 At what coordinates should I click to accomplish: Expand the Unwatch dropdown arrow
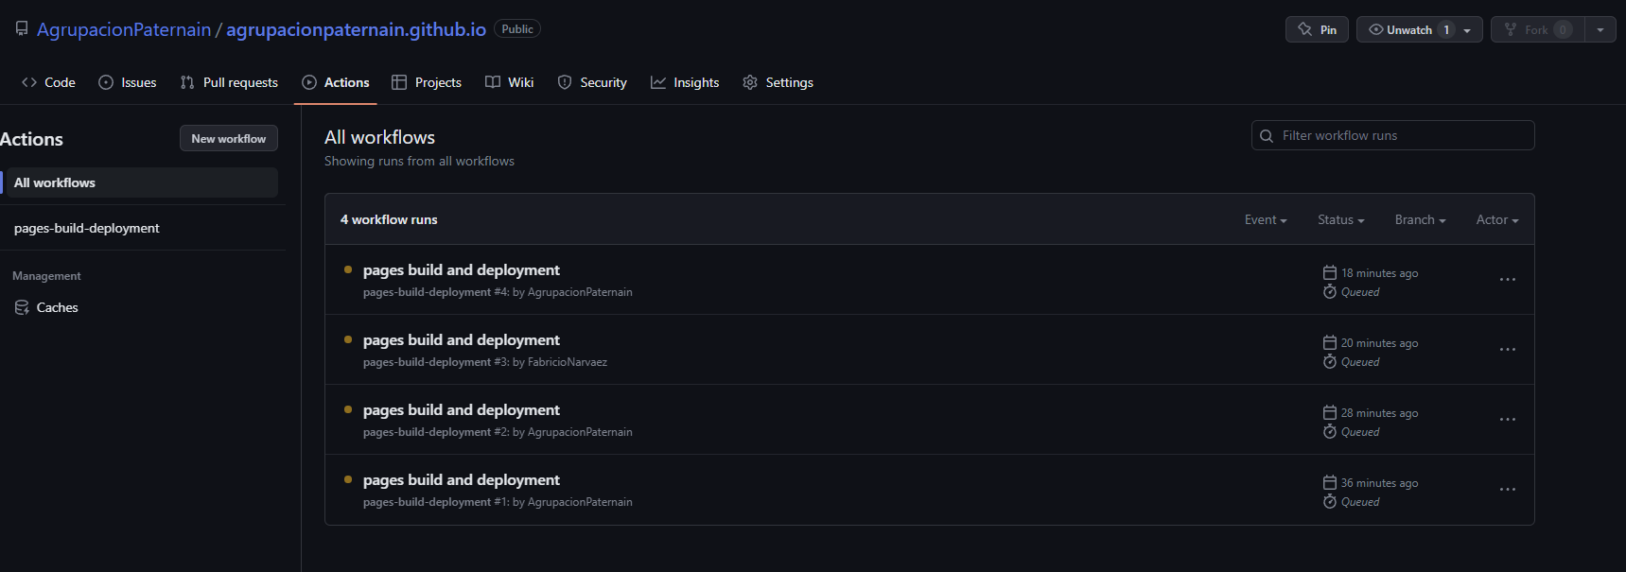pyautogui.click(x=1468, y=30)
